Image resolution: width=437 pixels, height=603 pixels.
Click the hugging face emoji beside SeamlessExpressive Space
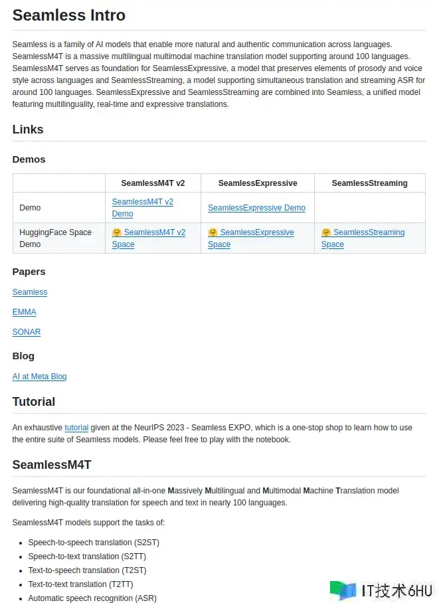[x=213, y=232]
